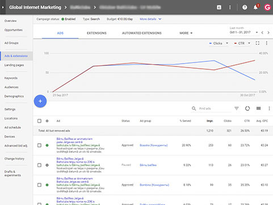Open the header three-dot tools menu
This screenshot has width=273, height=205.
point(230,7)
